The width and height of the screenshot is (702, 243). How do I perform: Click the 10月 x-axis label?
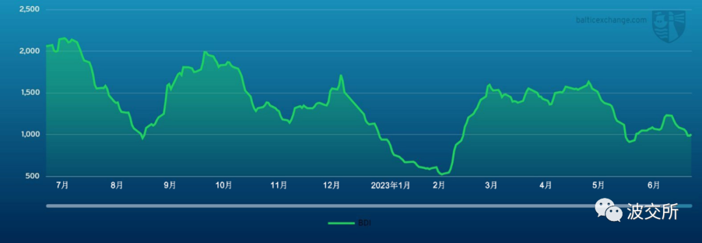(224, 186)
